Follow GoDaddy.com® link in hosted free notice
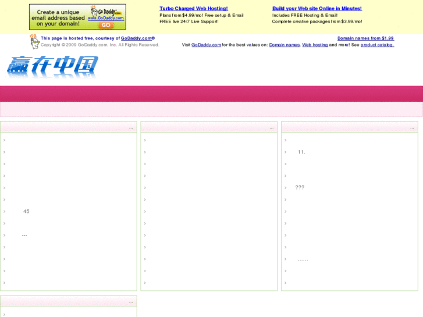 137,38
